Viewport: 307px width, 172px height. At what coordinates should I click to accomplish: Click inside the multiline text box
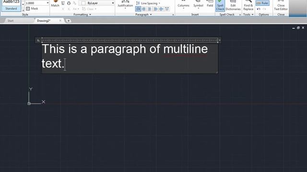(x=130, y=58)
